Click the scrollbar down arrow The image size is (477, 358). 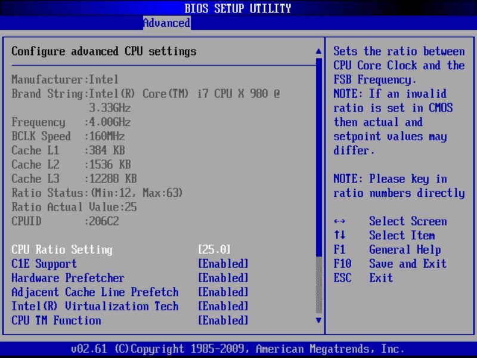(x=317, y=320)
